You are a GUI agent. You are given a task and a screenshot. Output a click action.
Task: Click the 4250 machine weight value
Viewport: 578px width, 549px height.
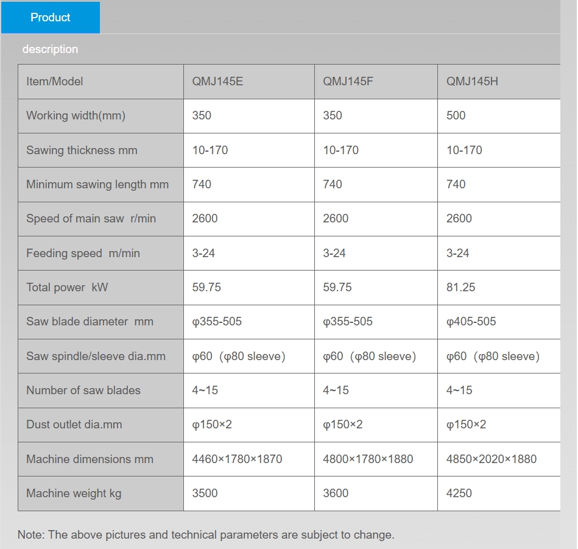pyautogui.click(x=459, y=494)
